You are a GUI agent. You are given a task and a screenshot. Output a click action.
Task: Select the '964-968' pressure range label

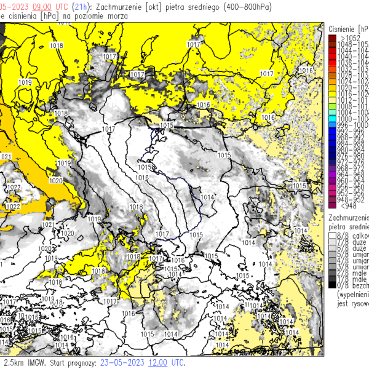click(x=350, y=175)
